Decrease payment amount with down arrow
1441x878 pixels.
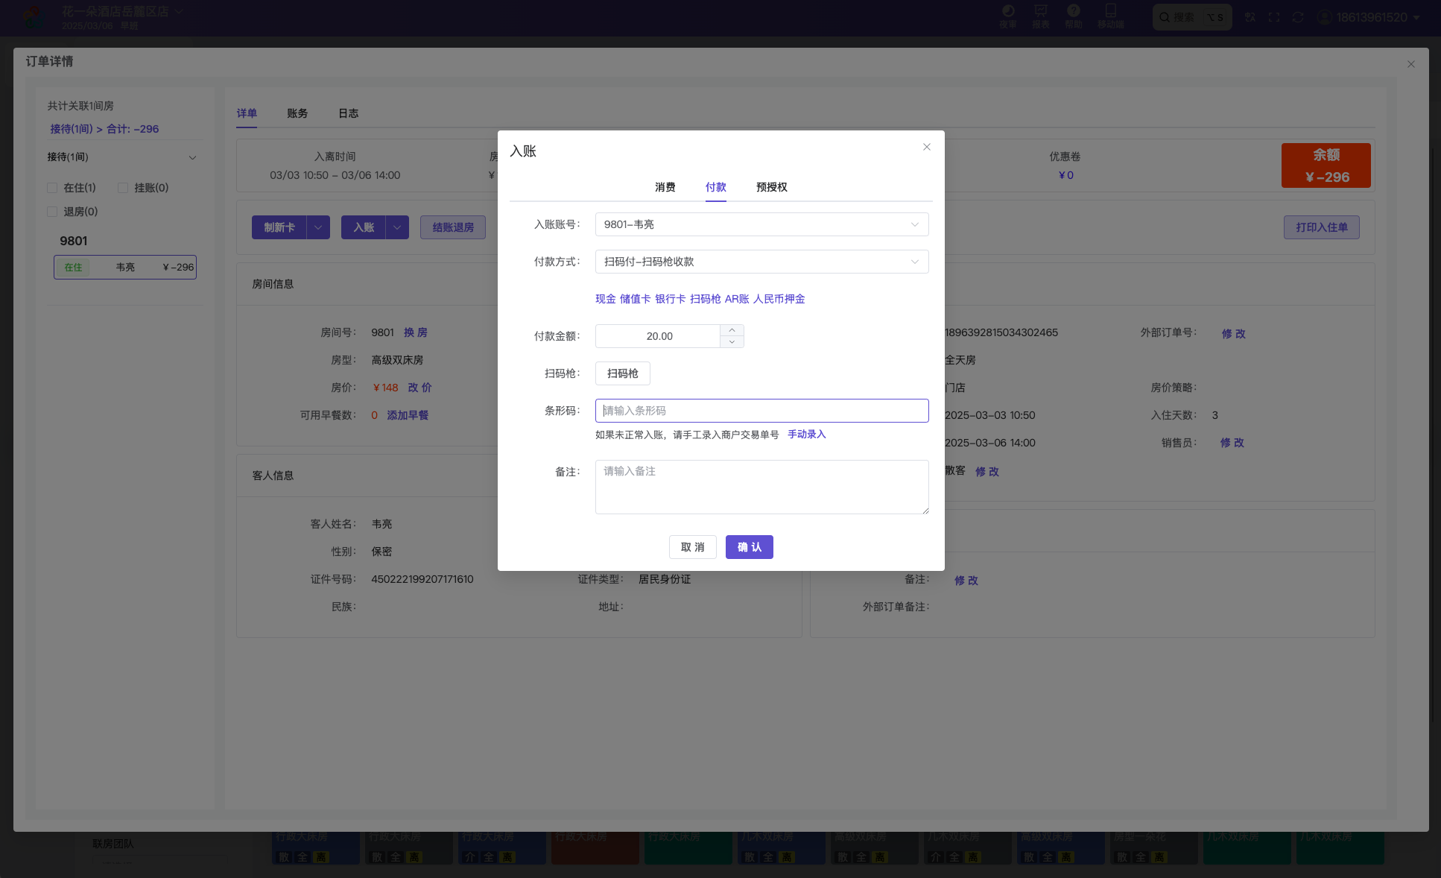(732, 342)
